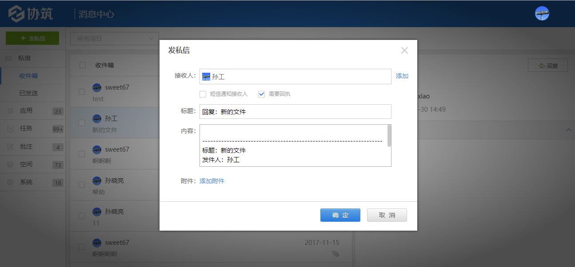Open the user avatar at top right

click(x=542, y=13)
